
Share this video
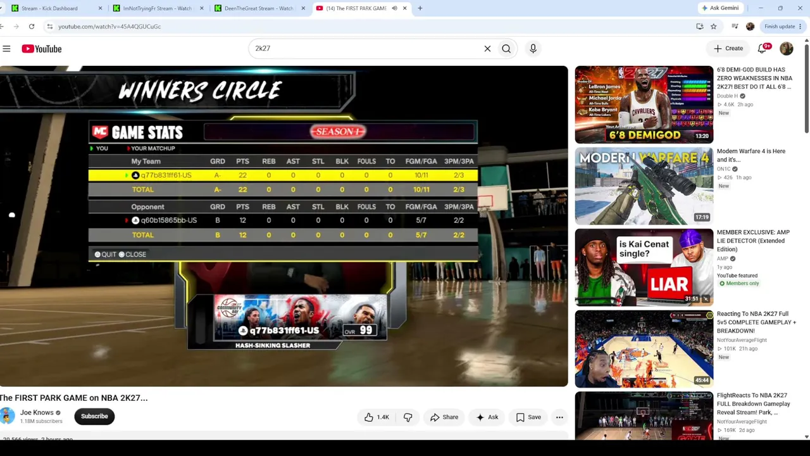[444, 417]
